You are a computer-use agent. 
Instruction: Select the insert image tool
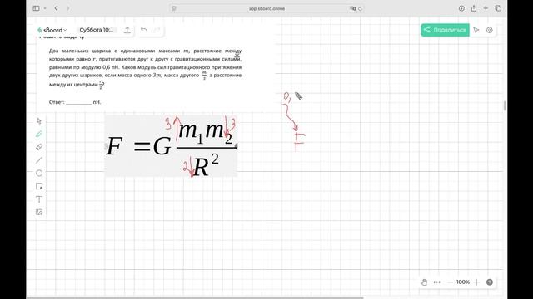[x=39, y=213]
